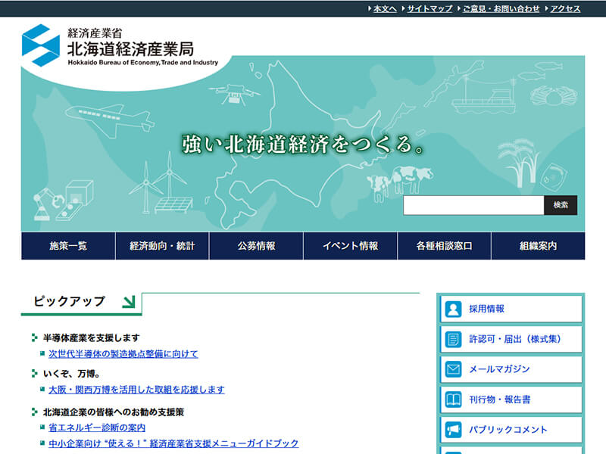Open the サイトマップ link
Viewport: 606px width, 454px height.
pyautogui.click(x=429, y=8)
